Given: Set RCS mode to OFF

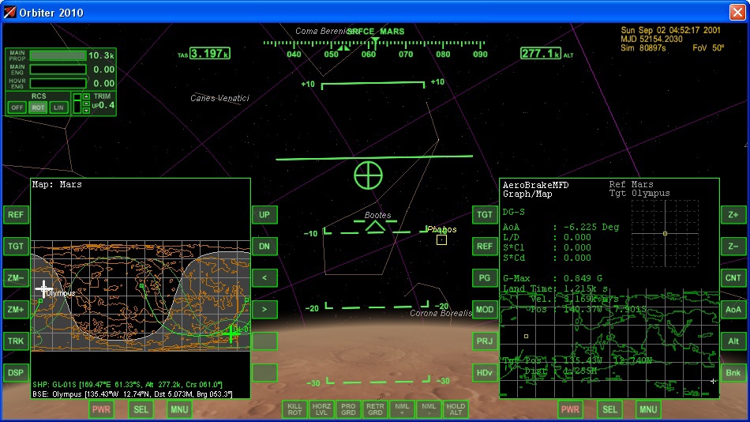Looking at the screenshot, I should [x=17, y=107].
